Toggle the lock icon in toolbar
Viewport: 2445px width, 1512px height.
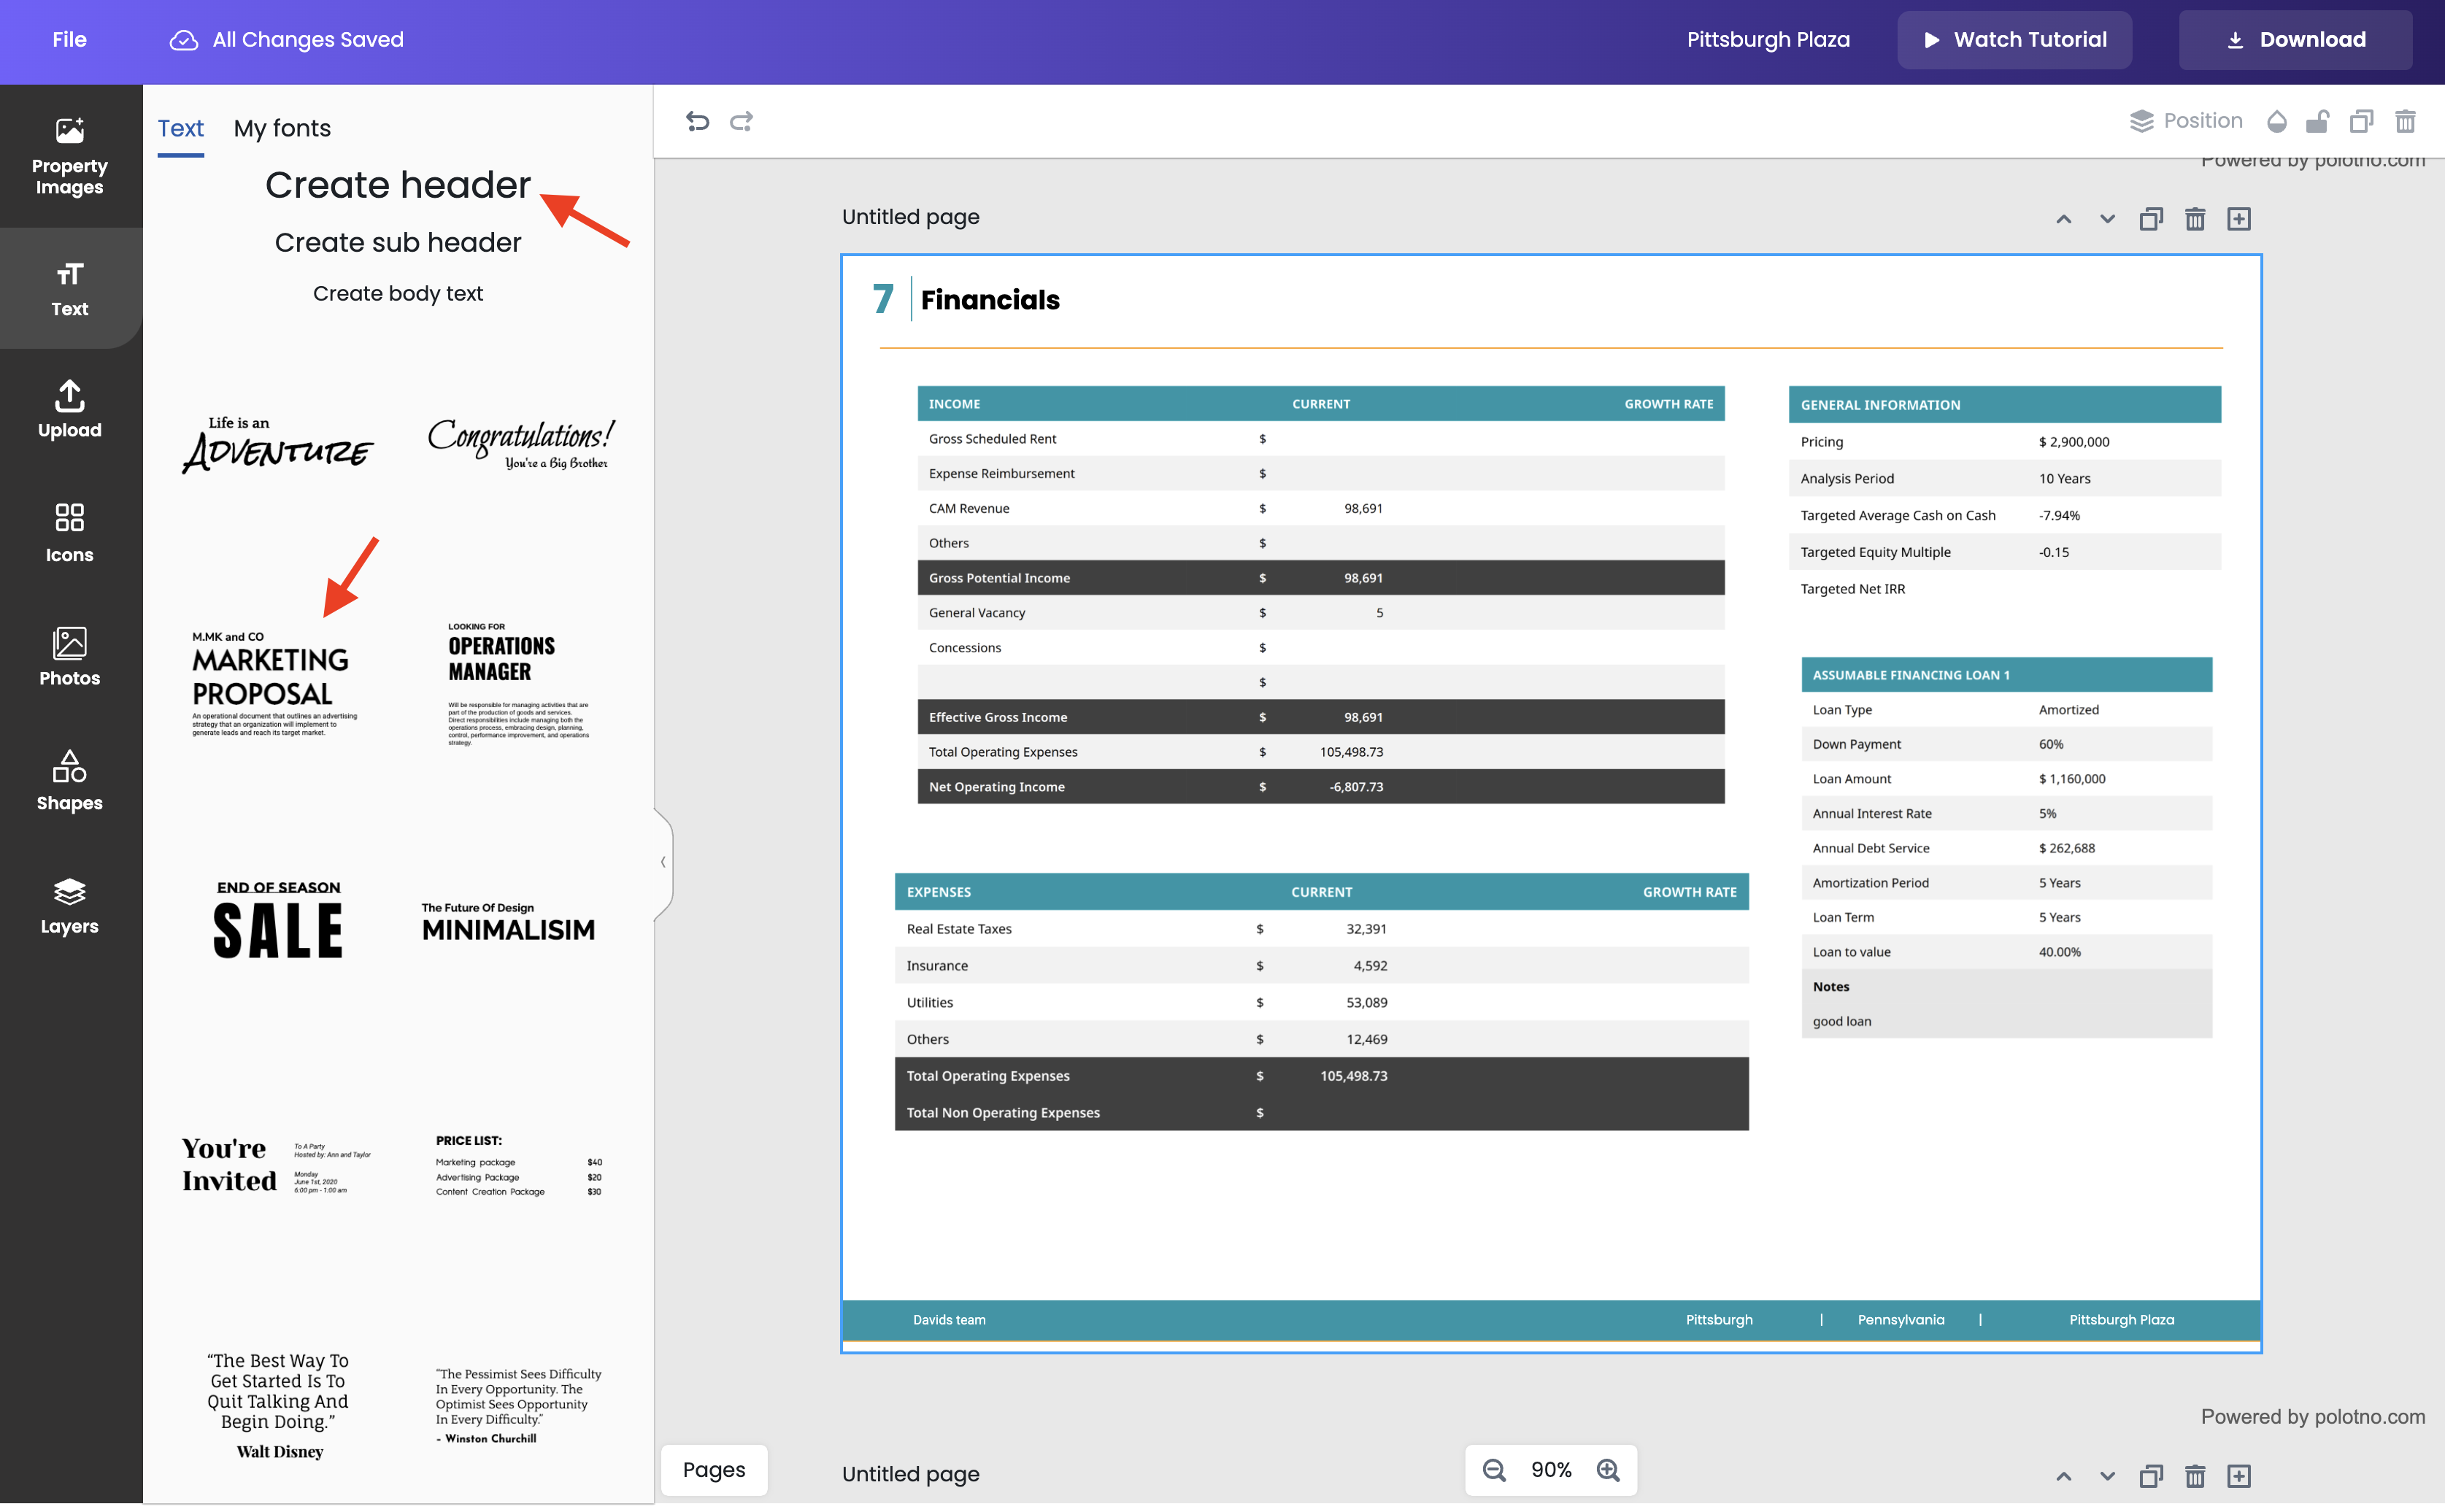2317,121
